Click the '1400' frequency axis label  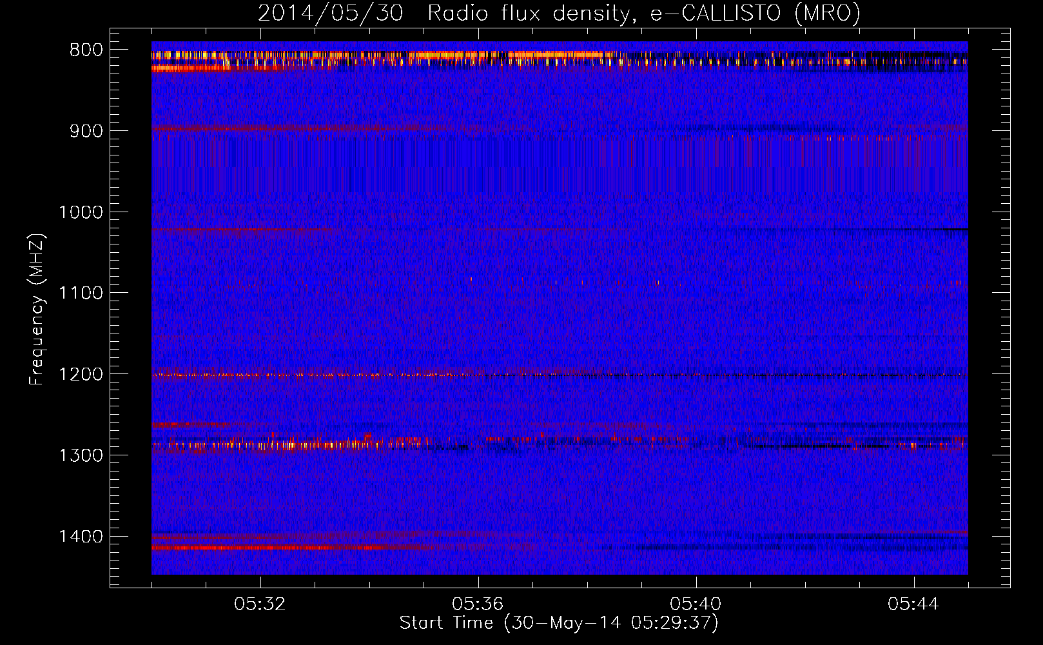[81, 536]
